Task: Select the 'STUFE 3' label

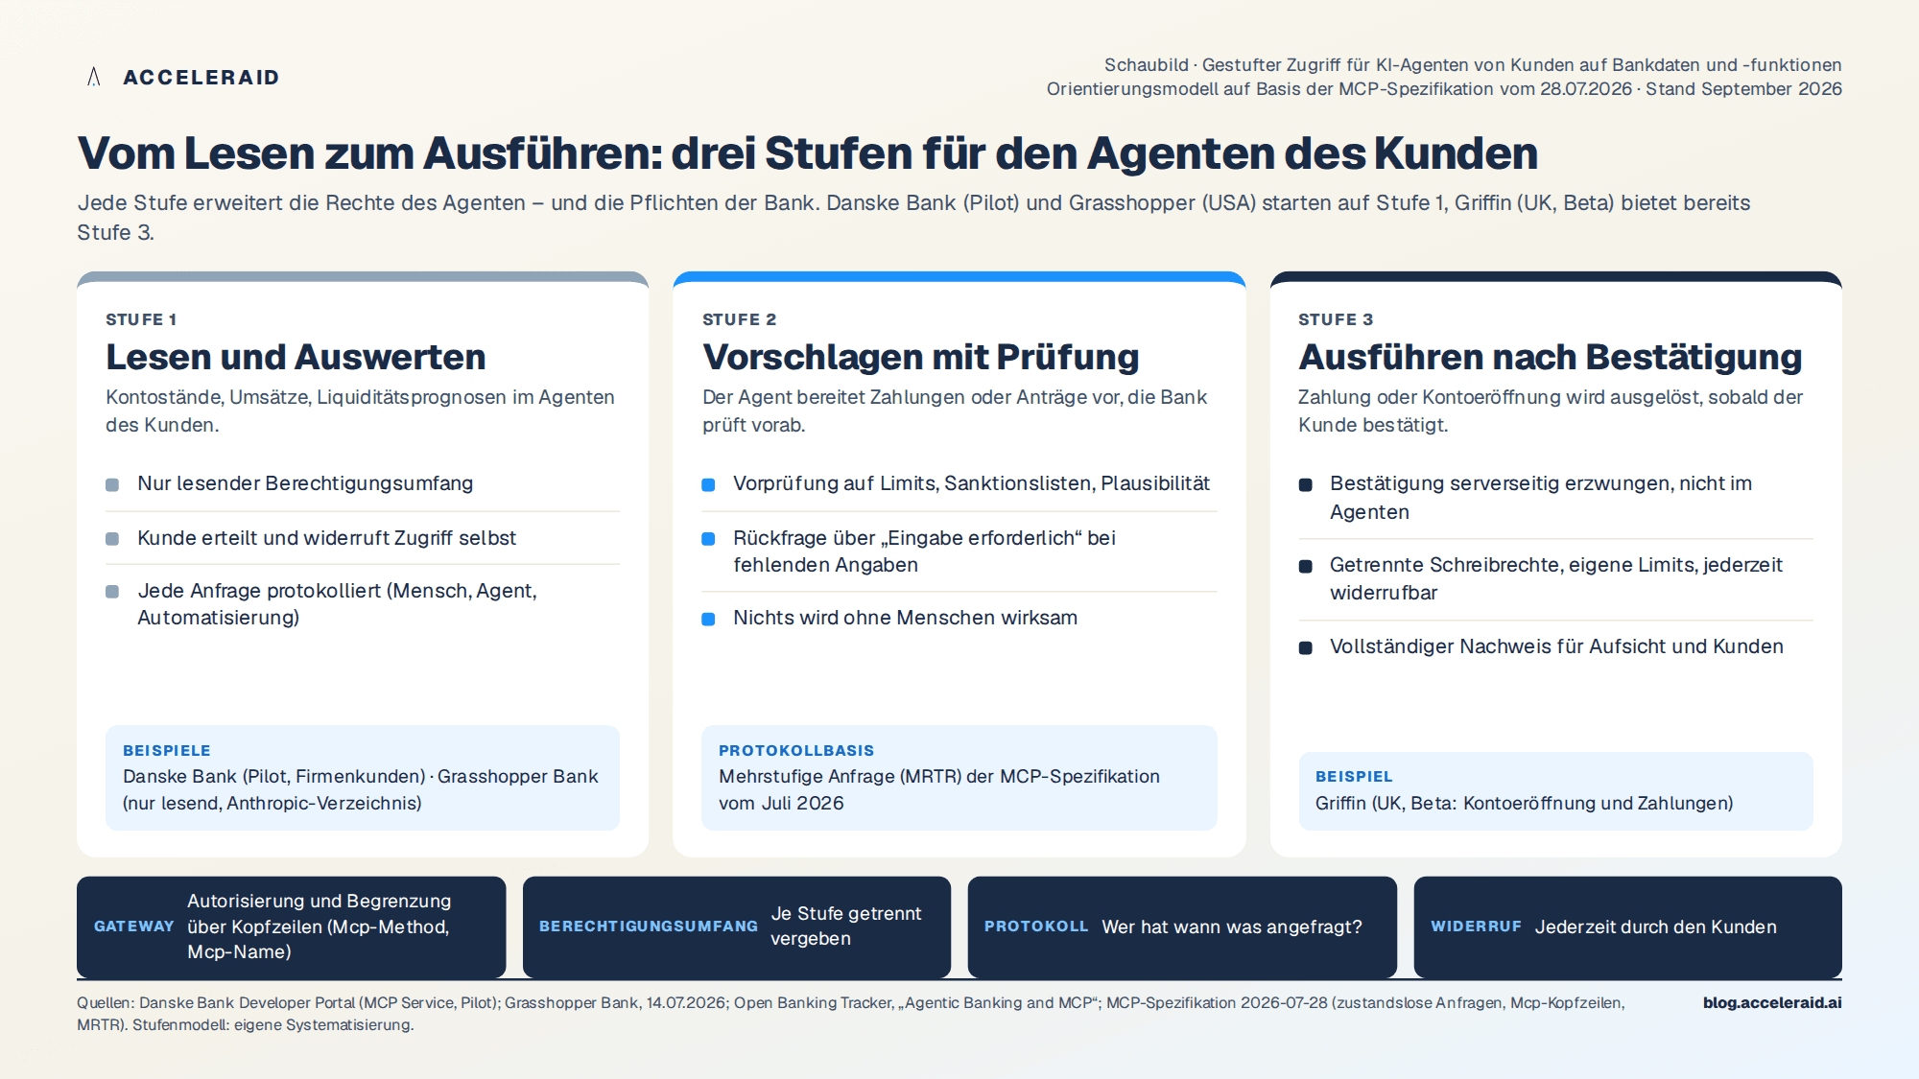Action: click(1336, 319)
